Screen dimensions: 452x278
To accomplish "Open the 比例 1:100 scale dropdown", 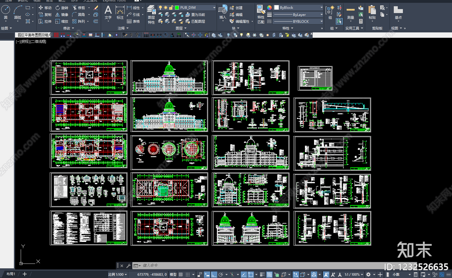I will [118, 275].
